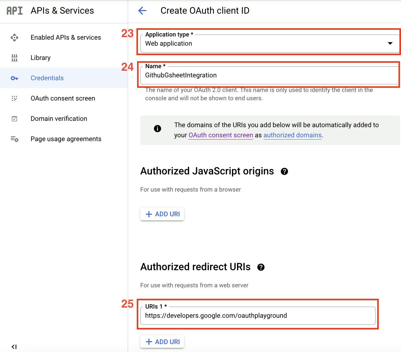401x352 pixels.
Task: Click the Enabled APIs & services icon
Action: (15, 37)
